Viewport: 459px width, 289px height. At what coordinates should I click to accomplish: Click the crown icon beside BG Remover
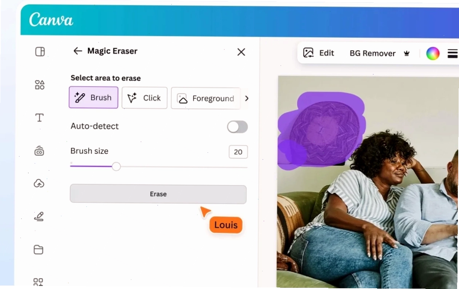(406, 54)
